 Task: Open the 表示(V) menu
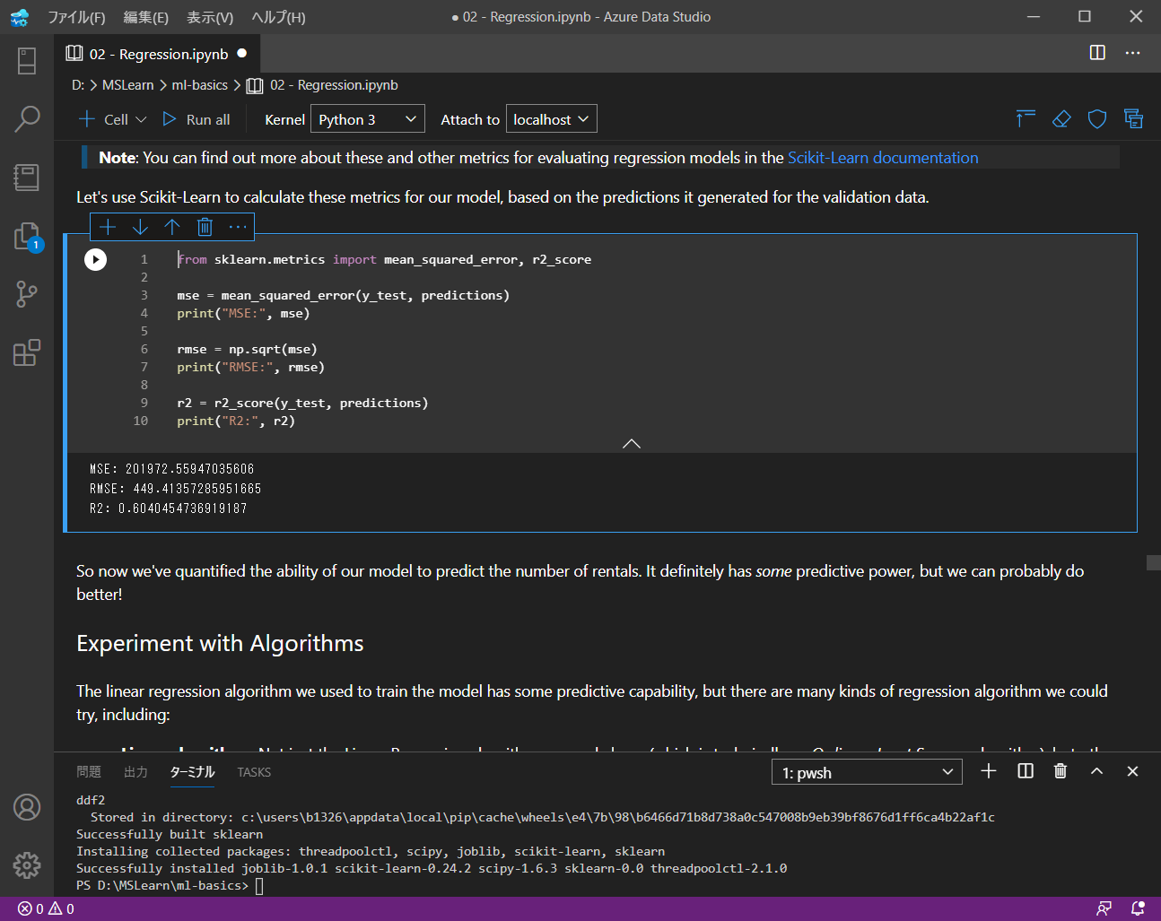(210, 17)
